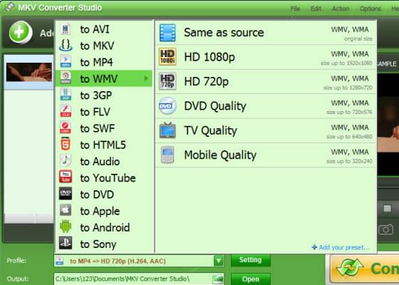Choose to MP4 from format list
This screenshot has height=285, width=399.
(104, 62)
